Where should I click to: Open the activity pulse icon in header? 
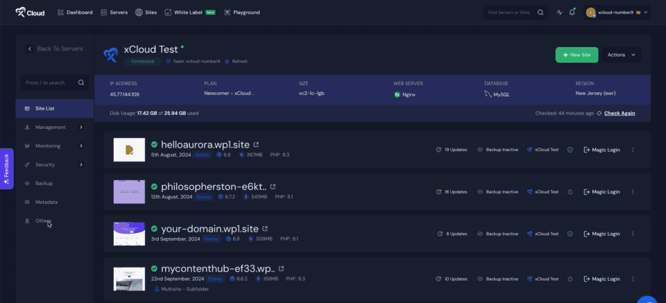(x=560, y=12)
